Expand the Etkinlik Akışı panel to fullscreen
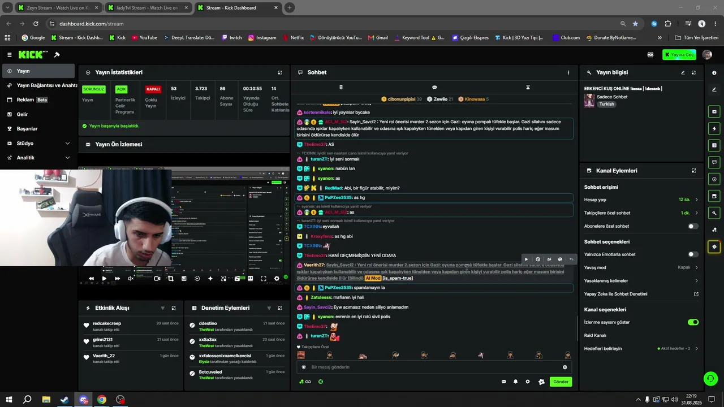Viewport: 724px width, 407px height. 174,308
